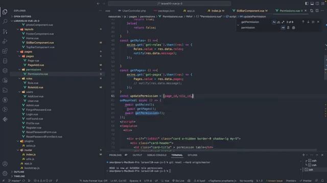Image resolution: width=327 pixels, height=183 pixels.
Task: Expand the OUTLINE section
Action: (19, 172)
